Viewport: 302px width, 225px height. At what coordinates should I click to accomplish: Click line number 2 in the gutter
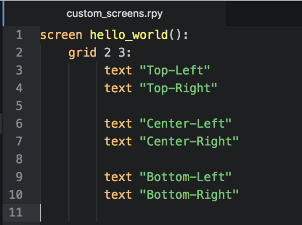pos(19,53)
